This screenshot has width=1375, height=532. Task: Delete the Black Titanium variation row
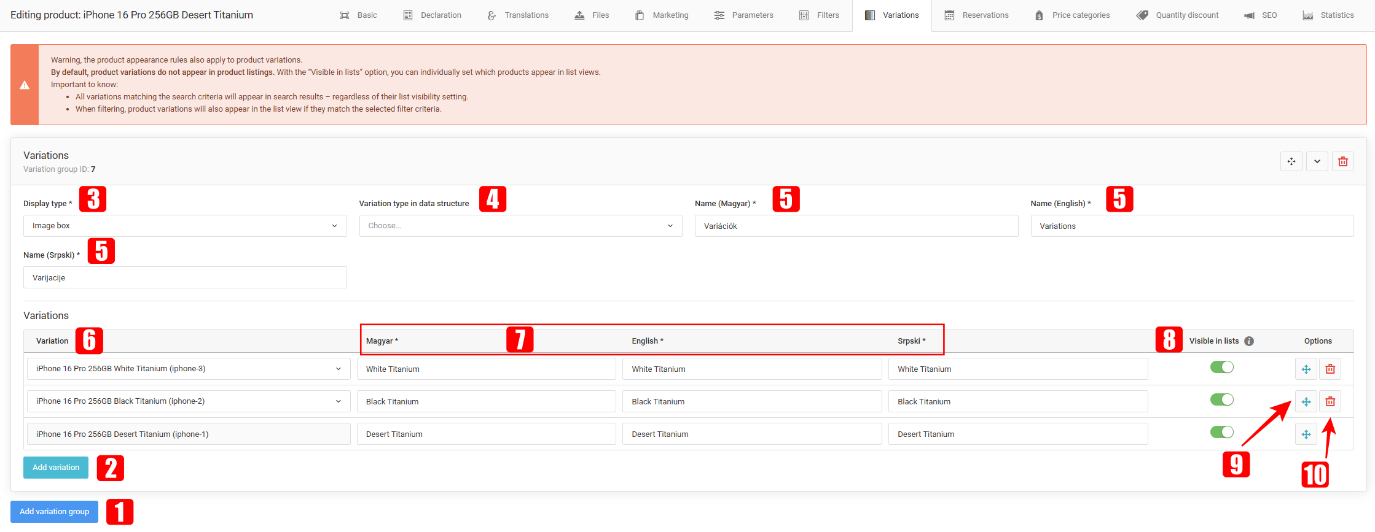pyautogui.click(x=1330, y=401)
